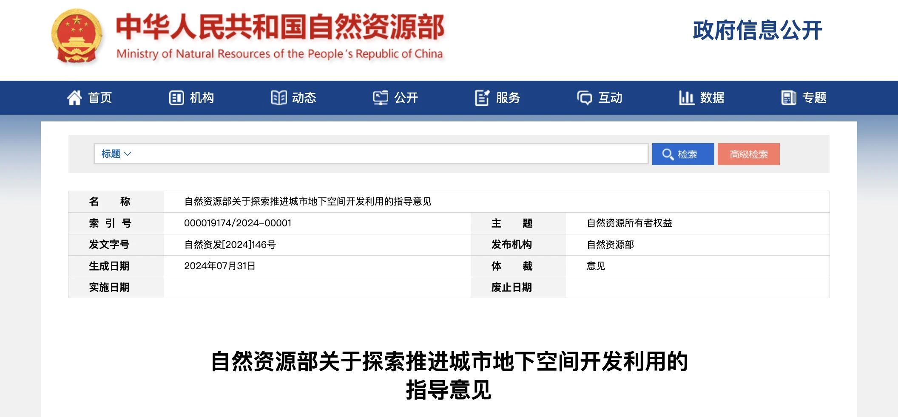Click the 机构 organization icon
Screen dimensions: 898x417
pyautogui.click(x=176, y=98)
